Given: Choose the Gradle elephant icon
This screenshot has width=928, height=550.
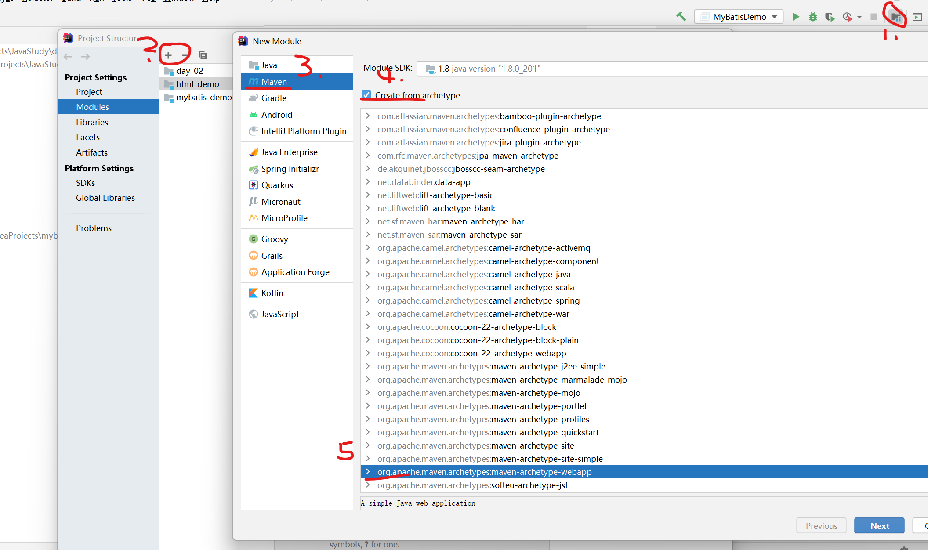Looking at the screenshot, I should pyautogui.click(x=253, y=98).
